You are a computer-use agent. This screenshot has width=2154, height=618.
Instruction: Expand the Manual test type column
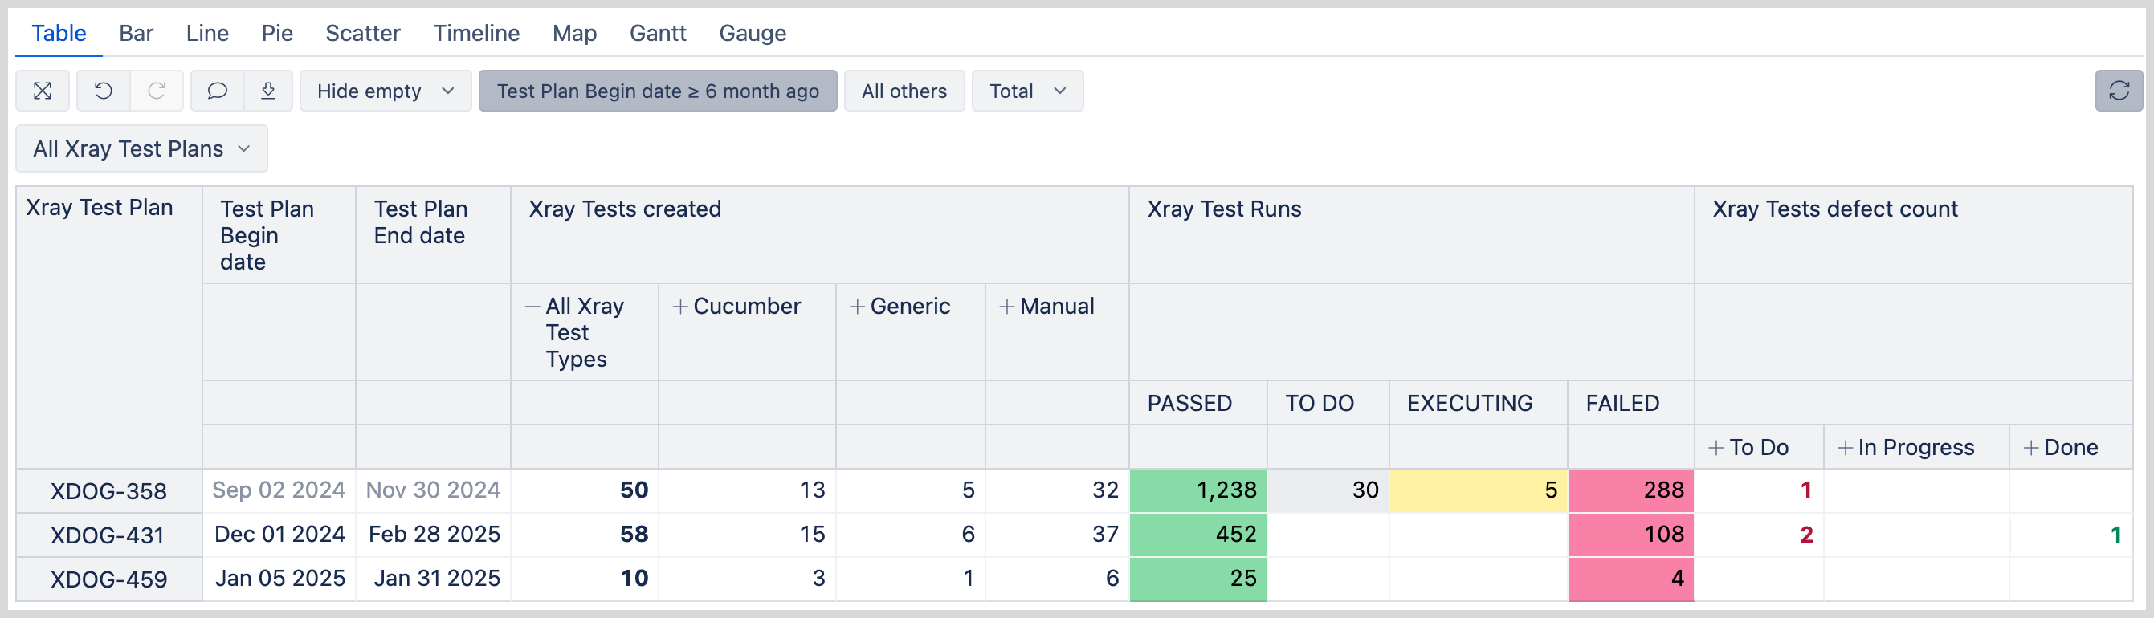click(x=1007, y=307)
